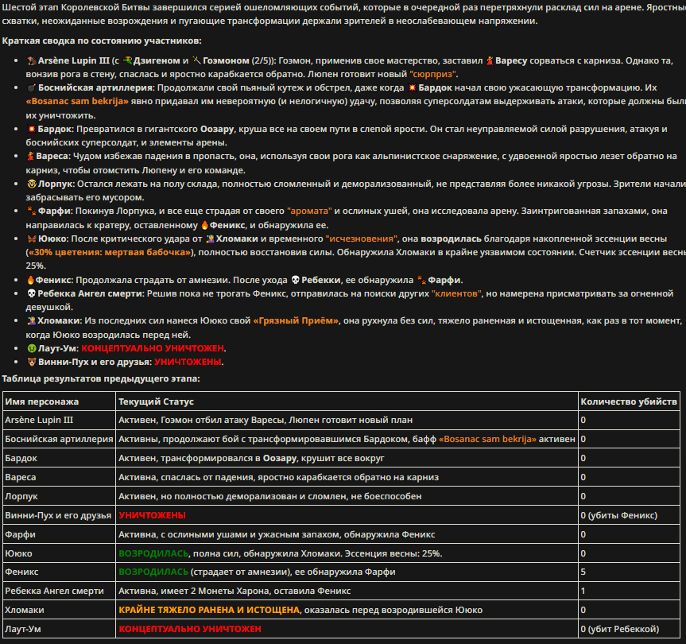Click red 'КОНЦЕПТУАЛЬНО УНИЧТОЖЕН' in the Лаут-Ум bullet
The image size is (686, 644).
[x=153, y=348]
